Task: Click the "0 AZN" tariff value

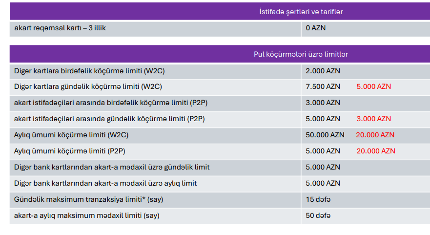Action: [315, 28]
